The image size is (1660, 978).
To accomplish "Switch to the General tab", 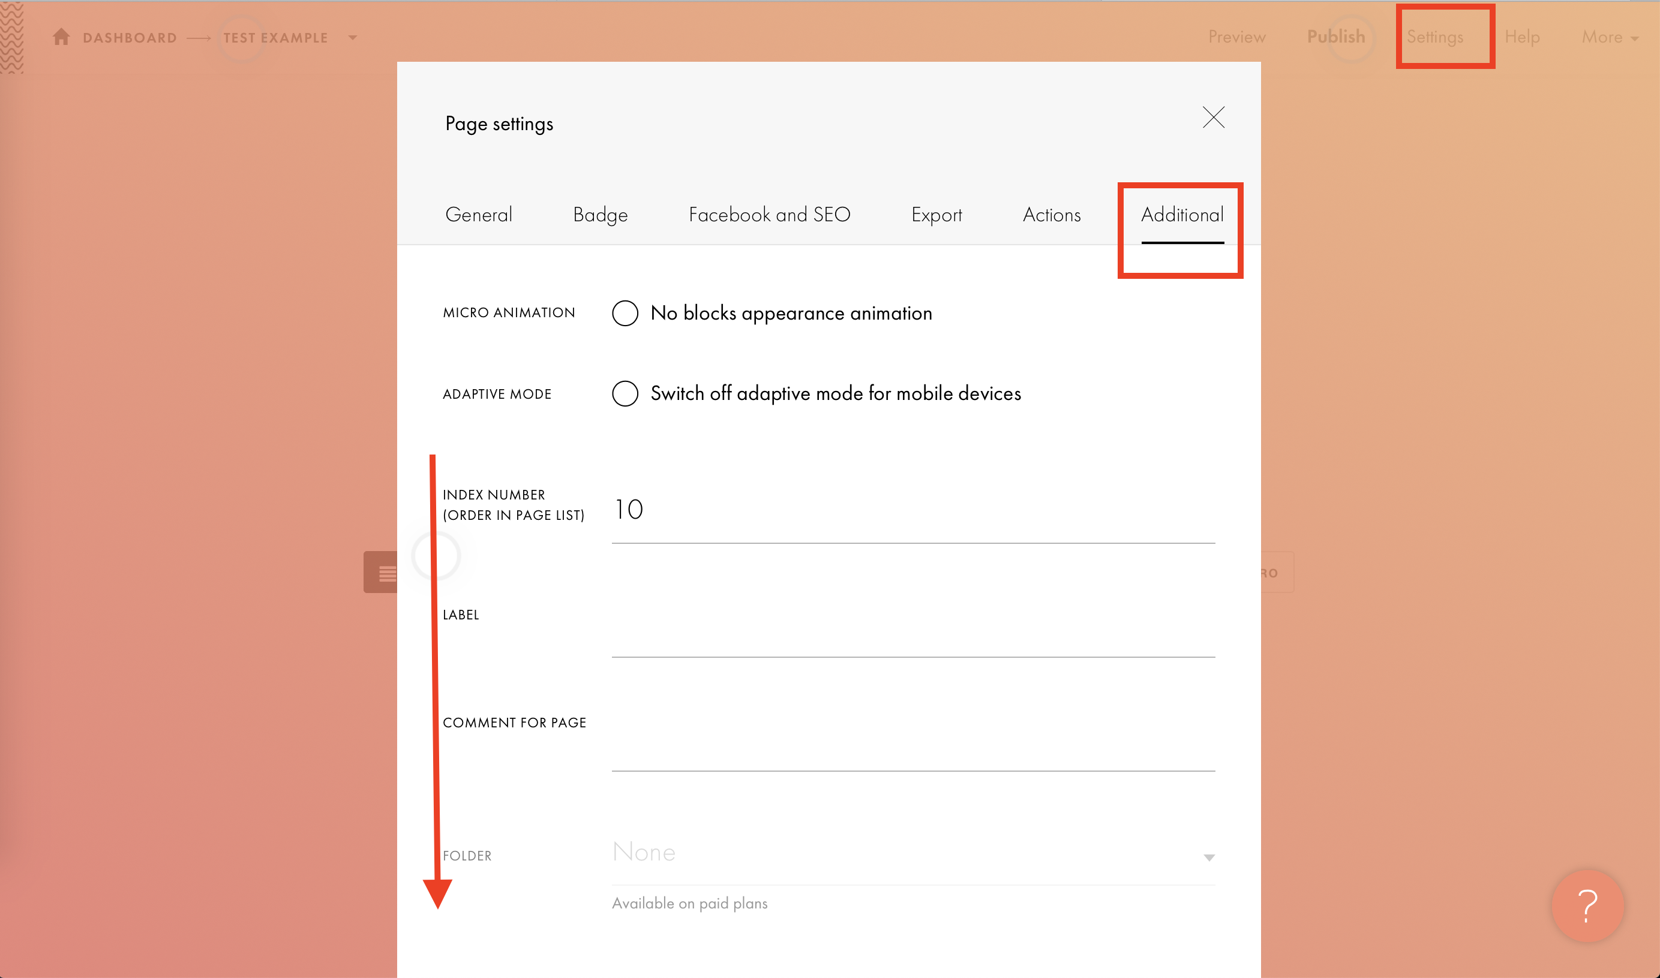I will [479, 214].
